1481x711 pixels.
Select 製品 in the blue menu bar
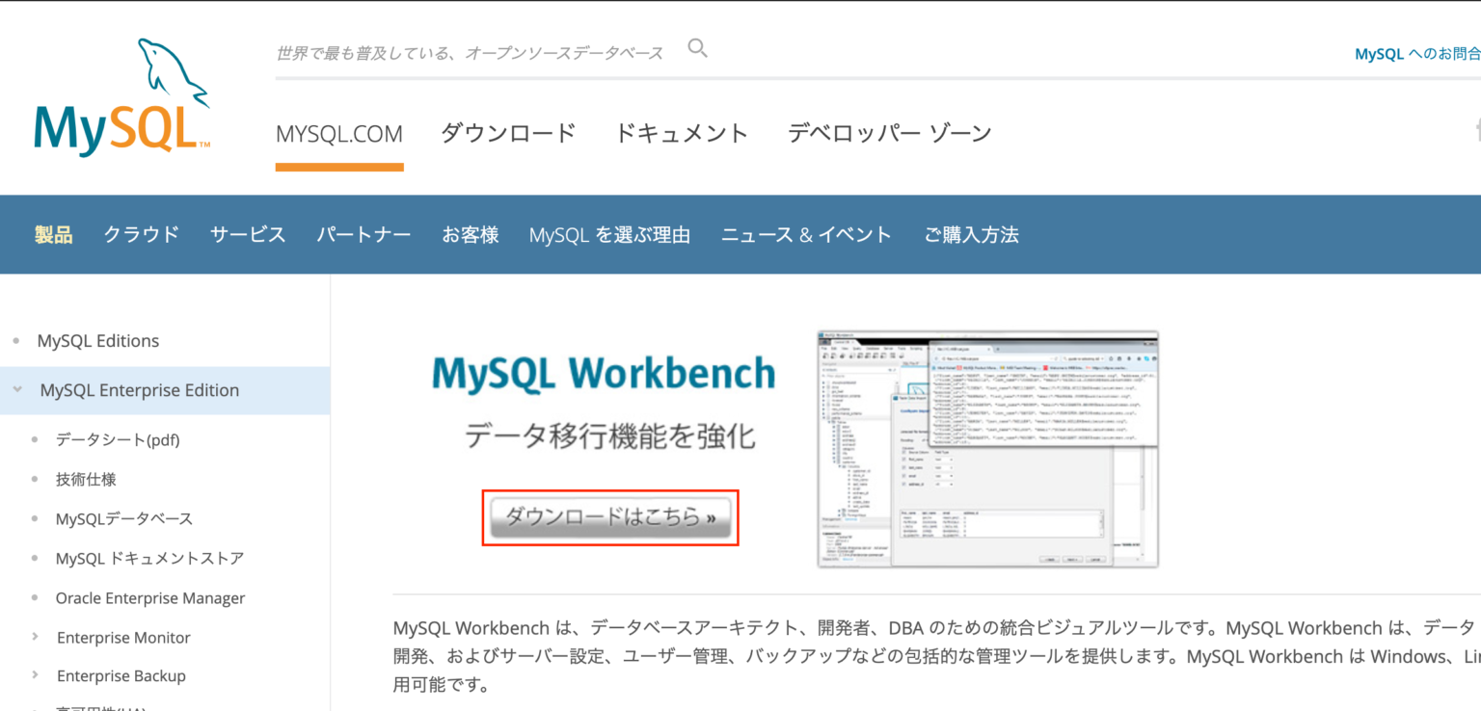tap(54, 235)
